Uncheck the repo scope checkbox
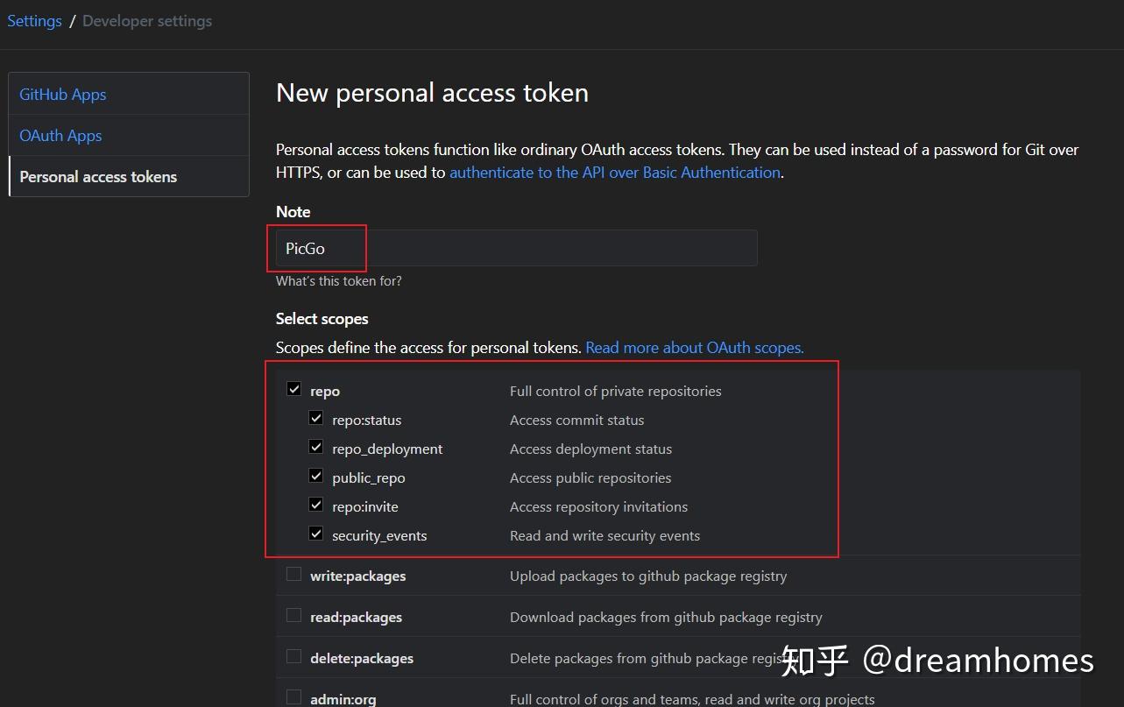 [x=293, y=388]
